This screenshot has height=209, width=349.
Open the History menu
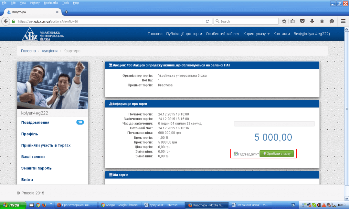click(x=35, y=3)
